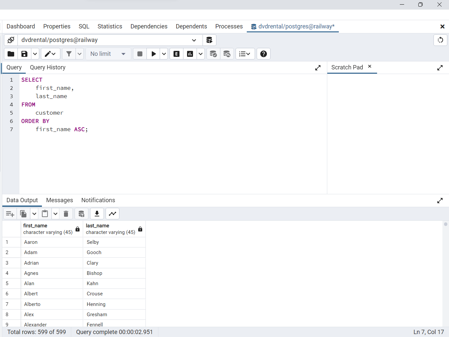Open the graph visualiser icon
The width and height of the screenshot is (449, 337).
112,214
